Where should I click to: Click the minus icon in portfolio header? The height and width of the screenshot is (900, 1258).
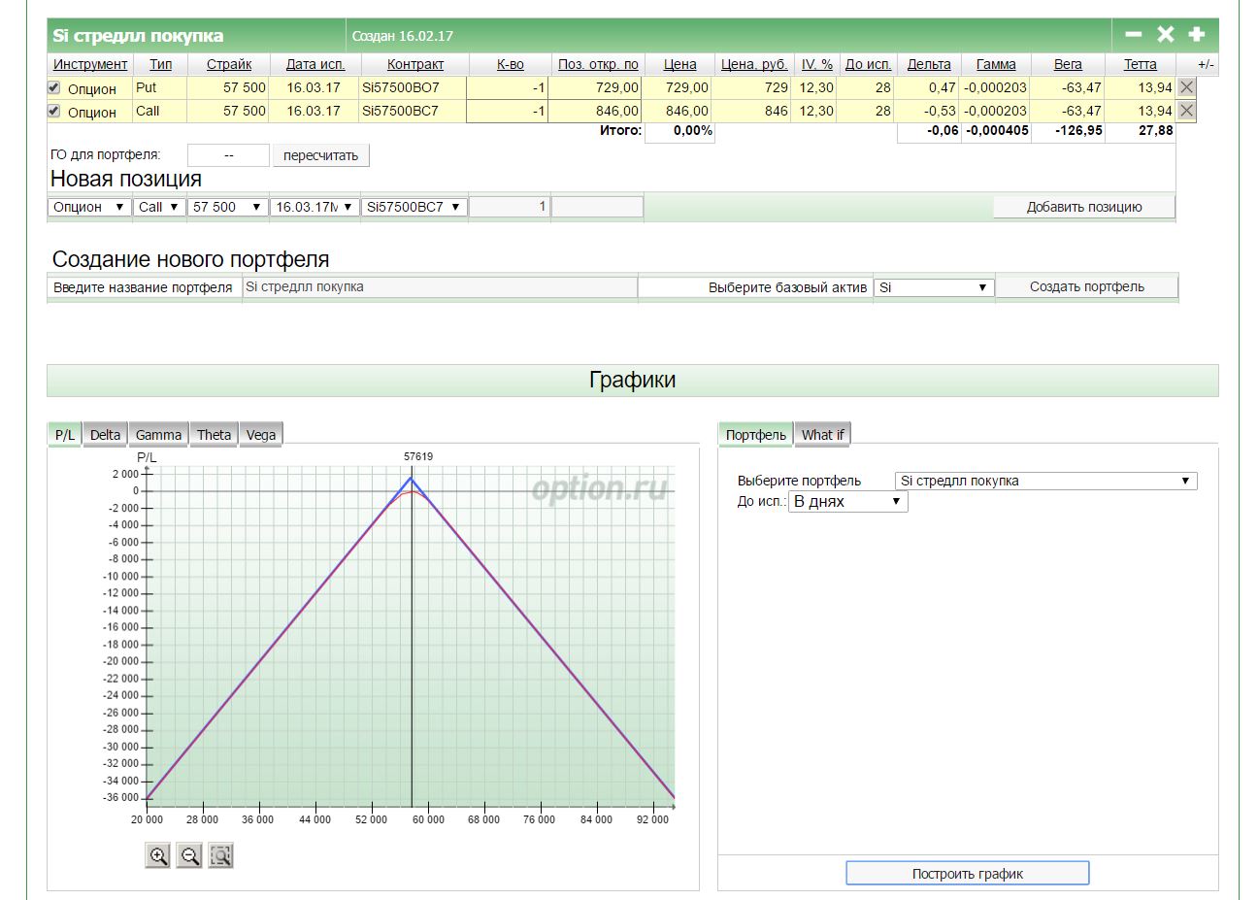(1134, 35)
